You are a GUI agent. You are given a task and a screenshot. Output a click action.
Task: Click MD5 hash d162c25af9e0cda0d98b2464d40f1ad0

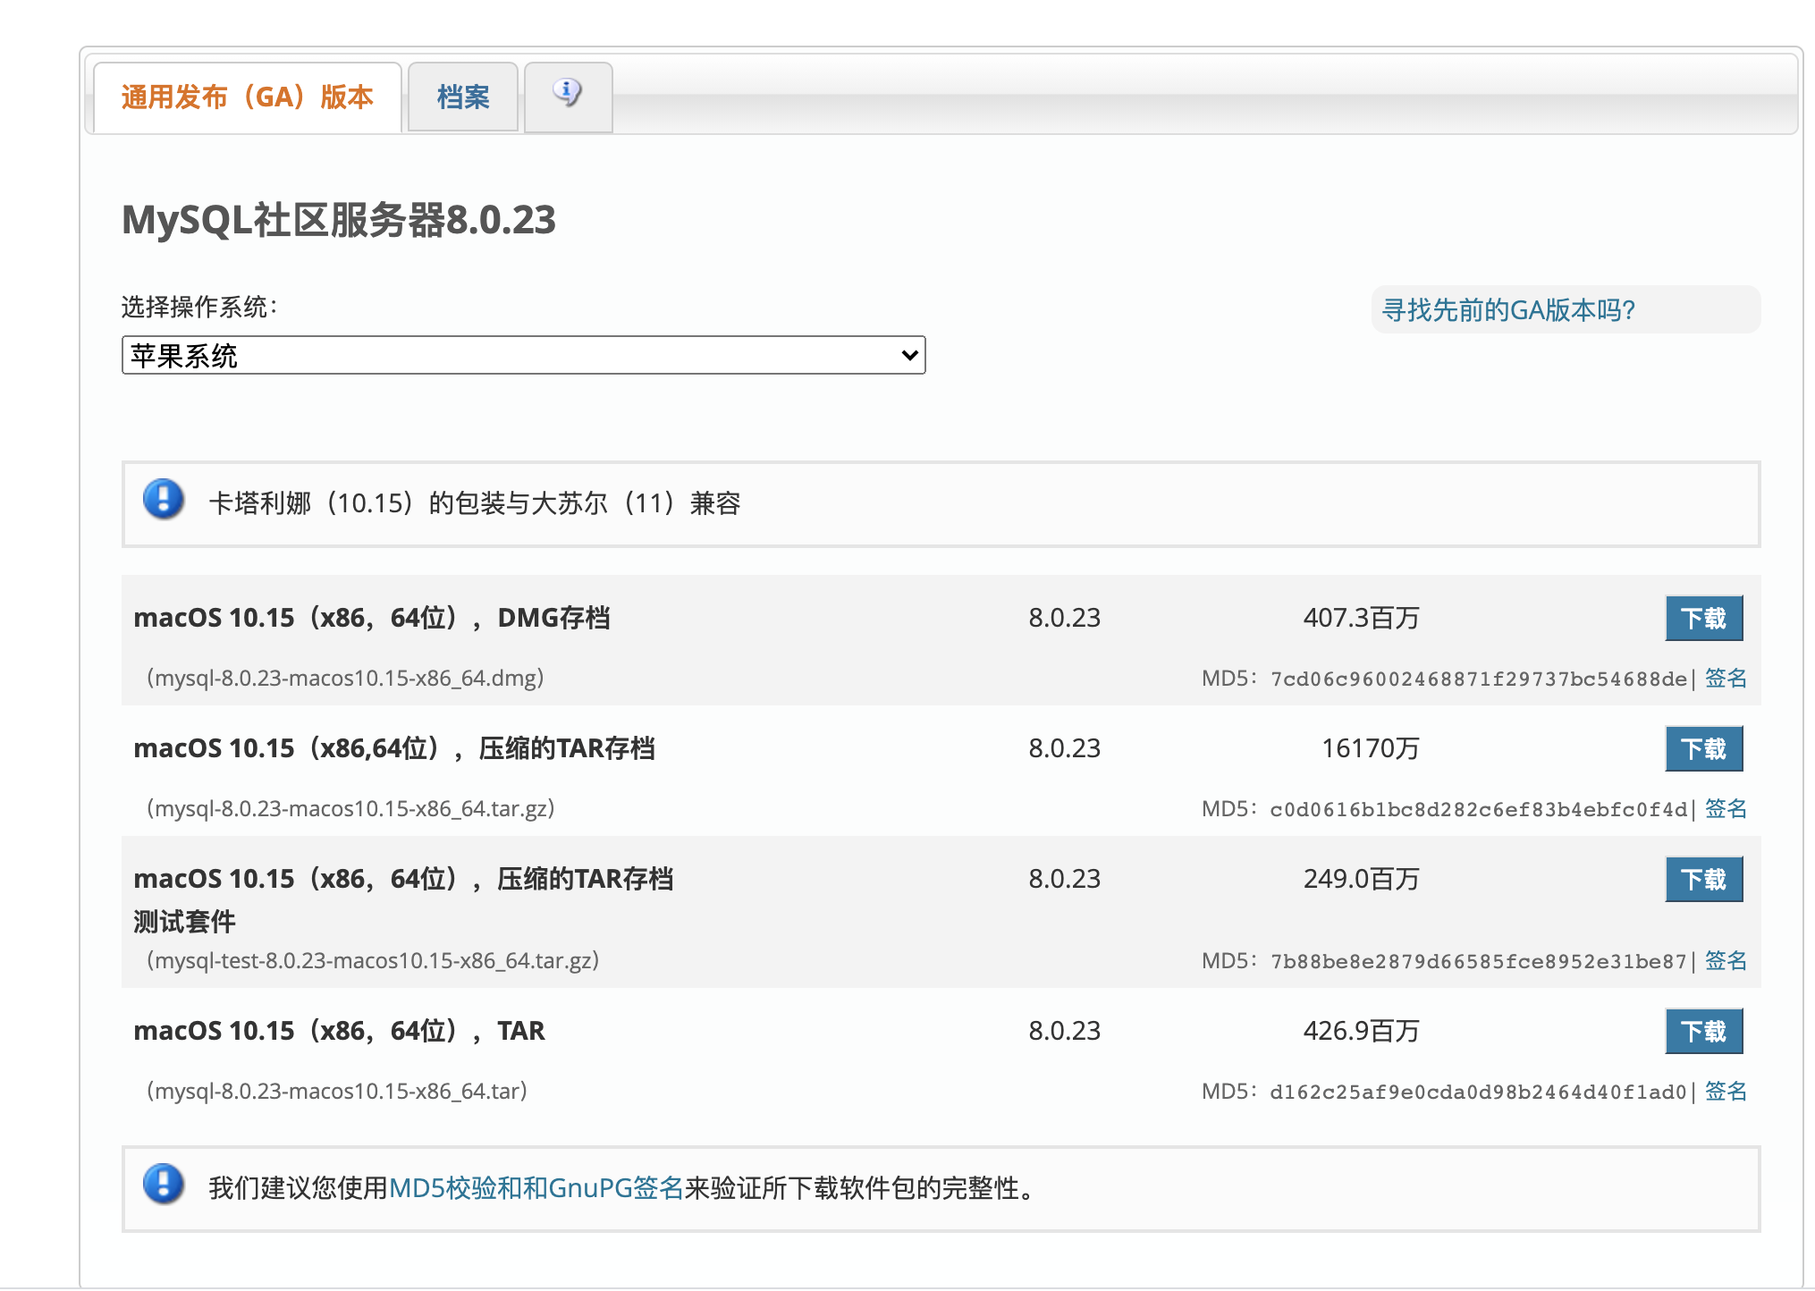[x=1479, y=1093]
